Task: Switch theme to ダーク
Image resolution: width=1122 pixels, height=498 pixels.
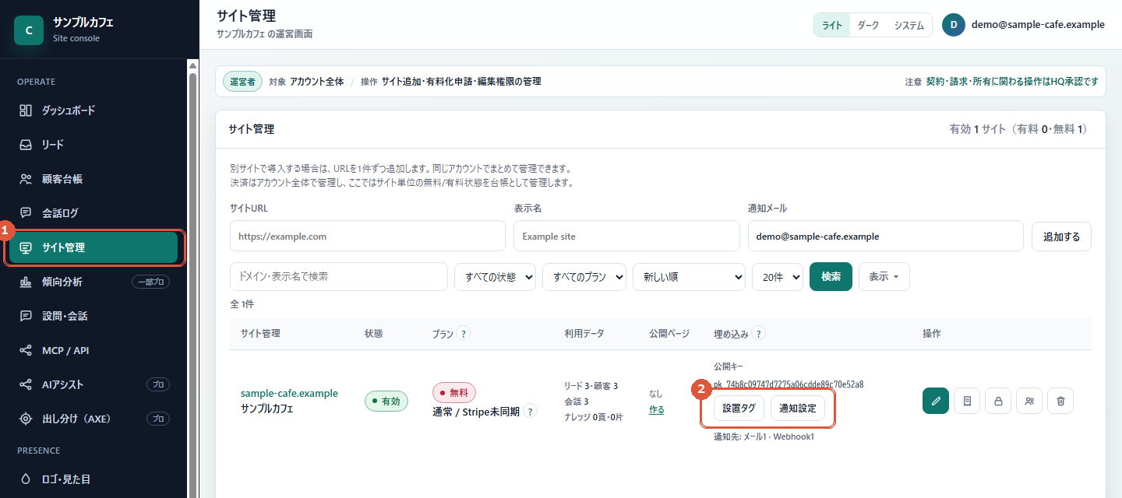Action: [868, 25]
